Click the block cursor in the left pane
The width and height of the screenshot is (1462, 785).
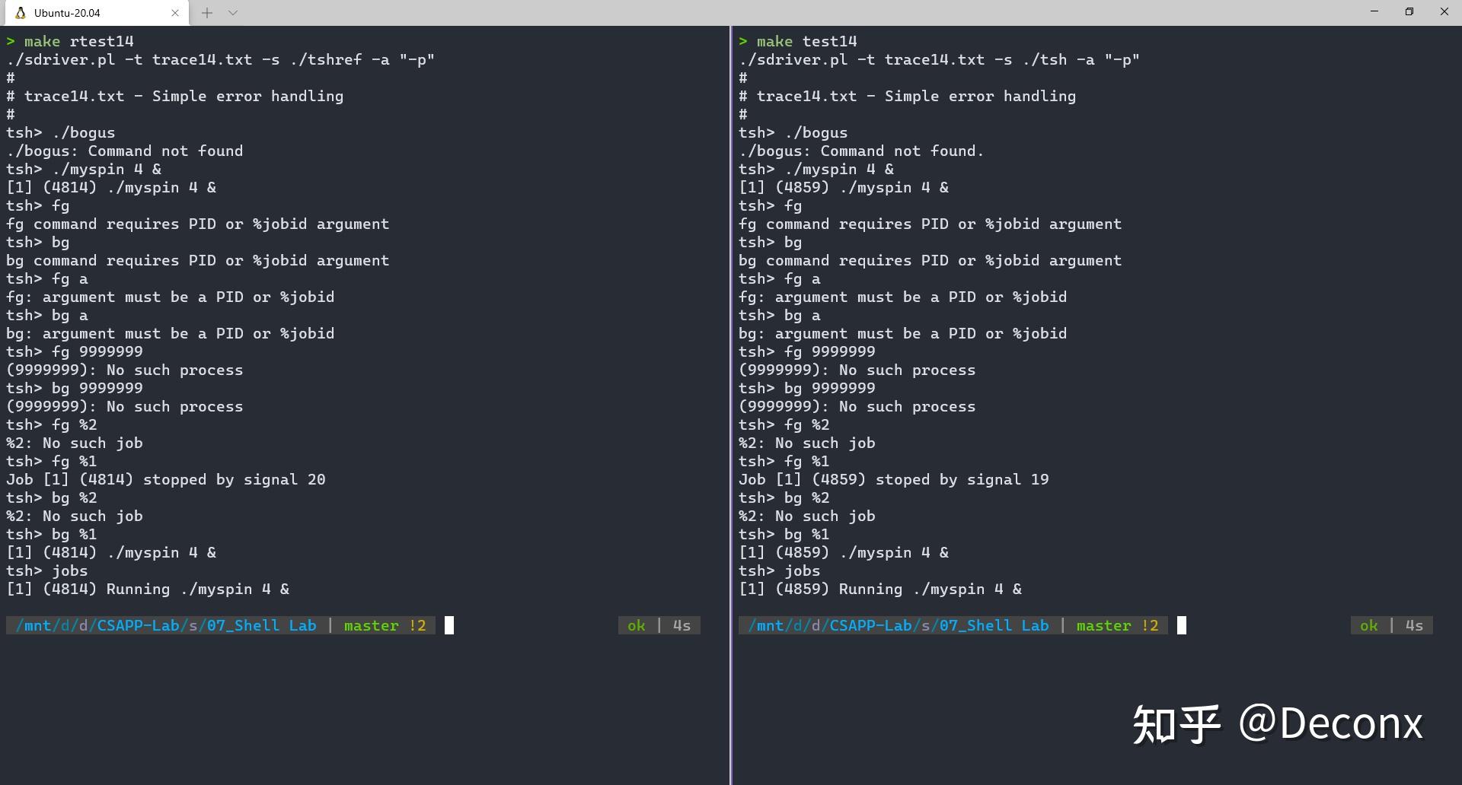coord(449,625)
